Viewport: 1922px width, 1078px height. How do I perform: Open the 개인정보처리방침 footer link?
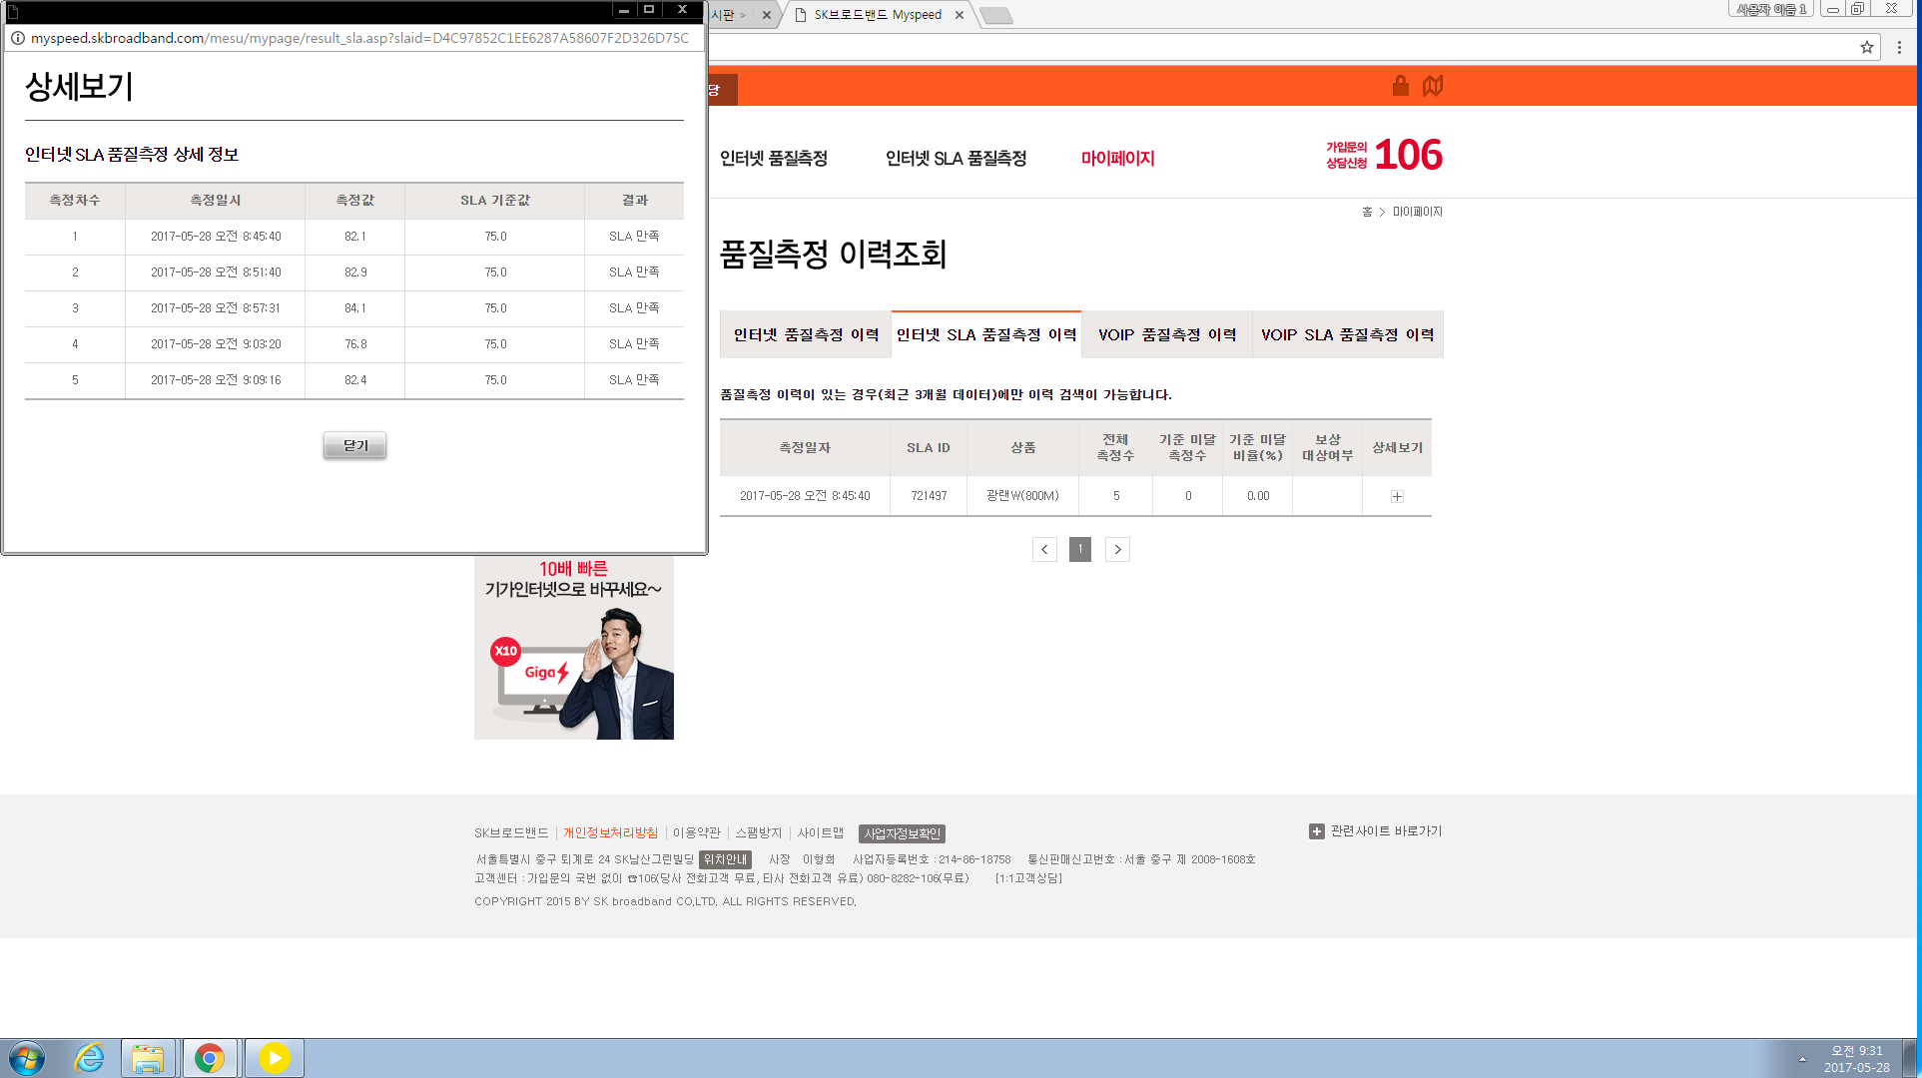point(610,832)
